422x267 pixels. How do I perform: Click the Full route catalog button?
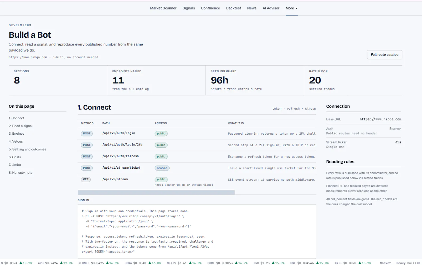385,55
